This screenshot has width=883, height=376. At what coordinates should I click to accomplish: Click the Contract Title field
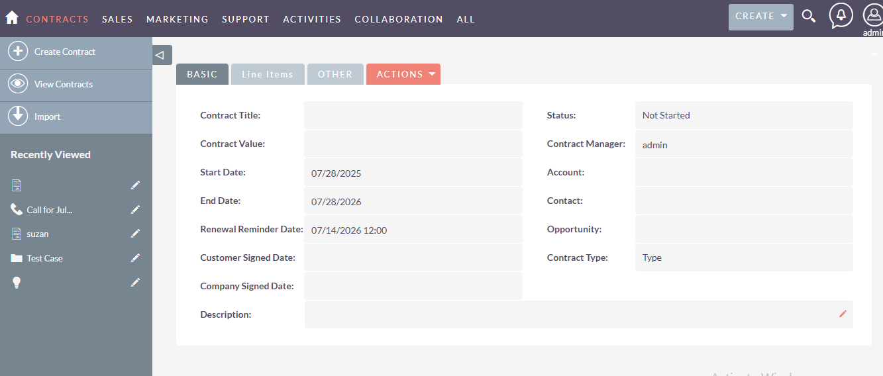413,115
